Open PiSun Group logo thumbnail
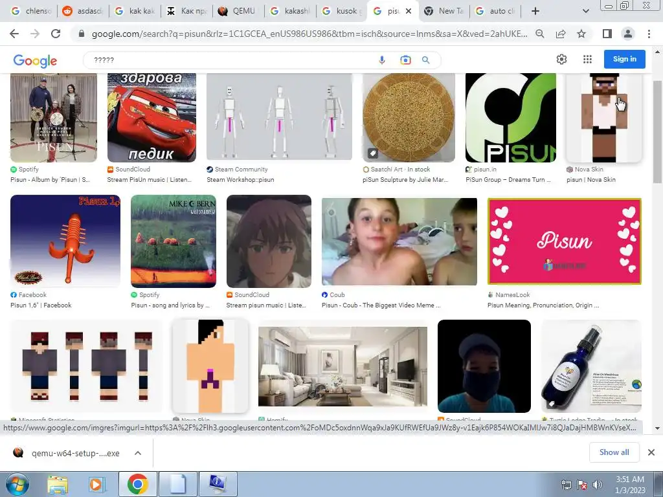Screen dimensions: 663x497 (511, 118)
